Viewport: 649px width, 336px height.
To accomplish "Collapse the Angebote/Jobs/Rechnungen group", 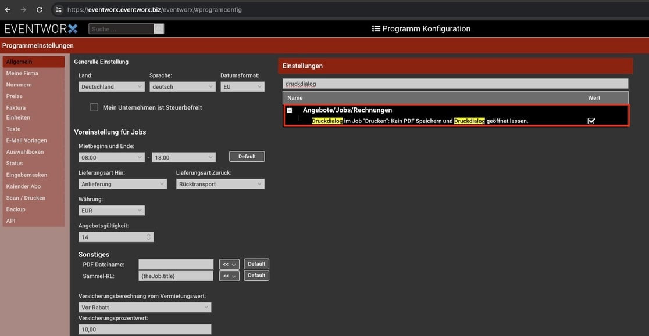I will pos(290,110).
